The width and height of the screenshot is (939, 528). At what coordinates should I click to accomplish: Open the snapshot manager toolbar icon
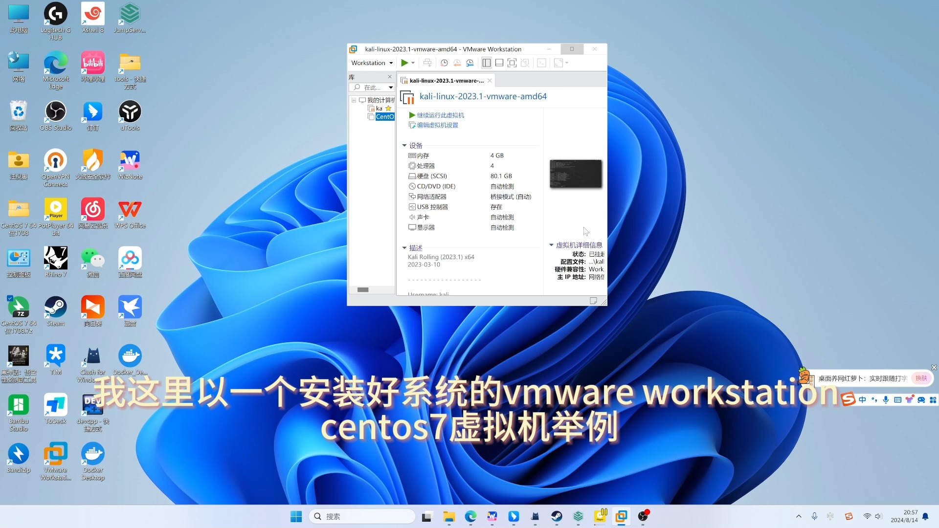(x=469, y=63)
